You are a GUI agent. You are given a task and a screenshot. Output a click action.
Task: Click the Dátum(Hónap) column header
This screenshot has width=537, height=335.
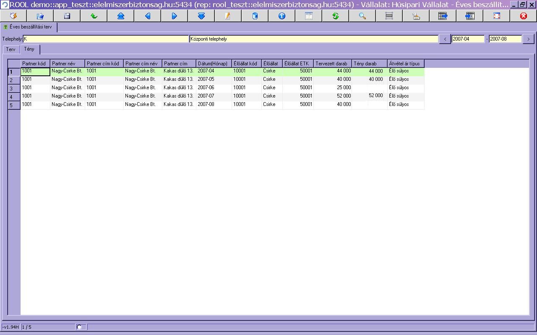(x=214, y=64)
